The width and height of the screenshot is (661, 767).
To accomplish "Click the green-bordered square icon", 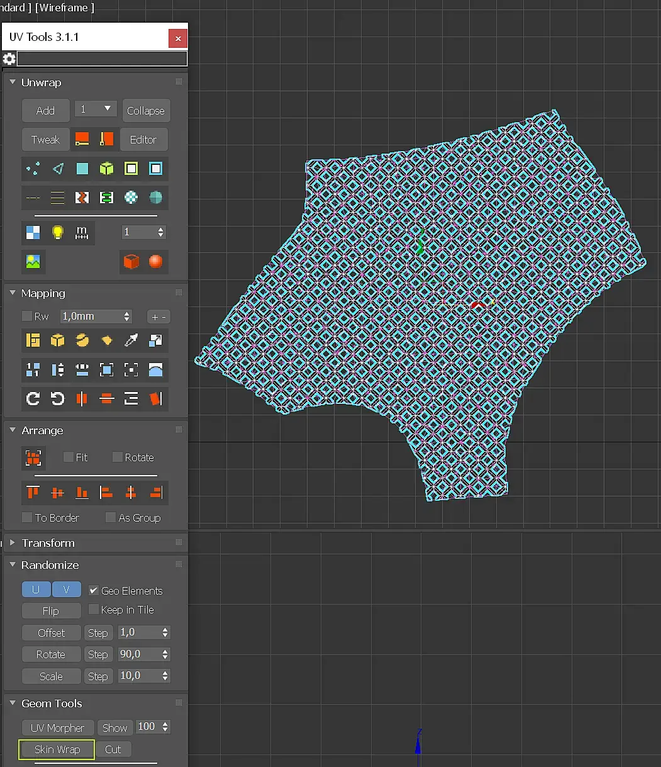I will click(131, 169).
